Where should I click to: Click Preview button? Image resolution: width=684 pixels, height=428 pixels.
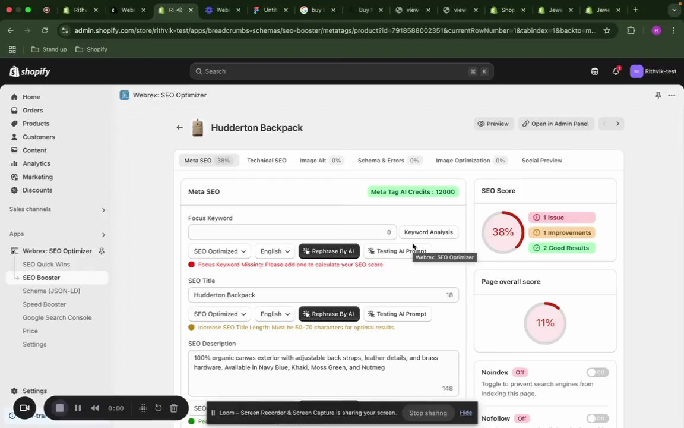click(x=494, y=124)
